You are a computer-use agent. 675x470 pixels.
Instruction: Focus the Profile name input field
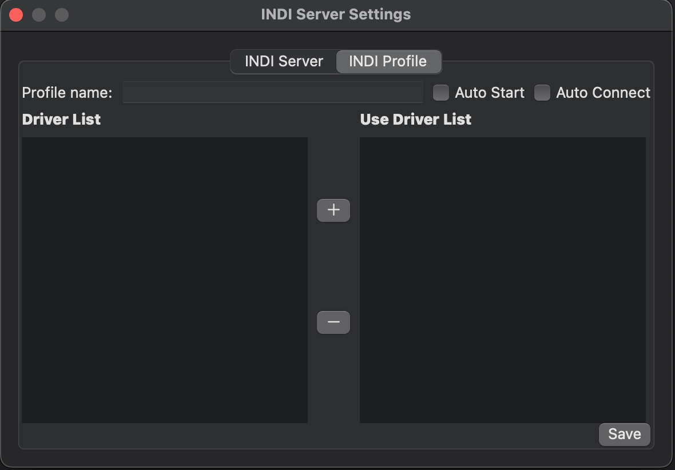272,92
